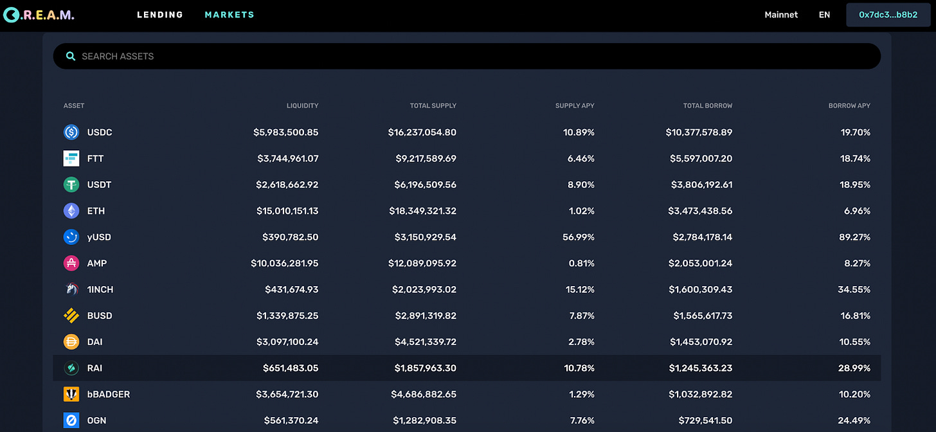Select the bBADGER asset name
Viewport: 936px width, 432px height.
coord(109,394)
